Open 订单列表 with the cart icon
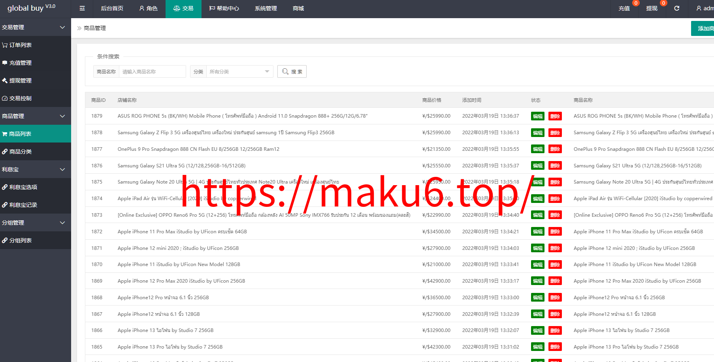 36,45
